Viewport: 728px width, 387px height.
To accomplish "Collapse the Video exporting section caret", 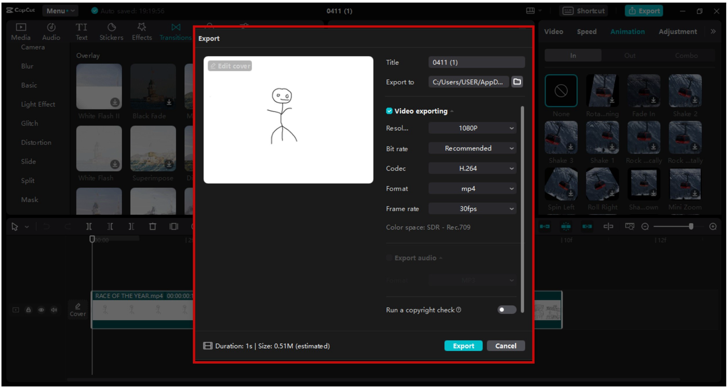I will pyautogui.click(x=453, y=111).
